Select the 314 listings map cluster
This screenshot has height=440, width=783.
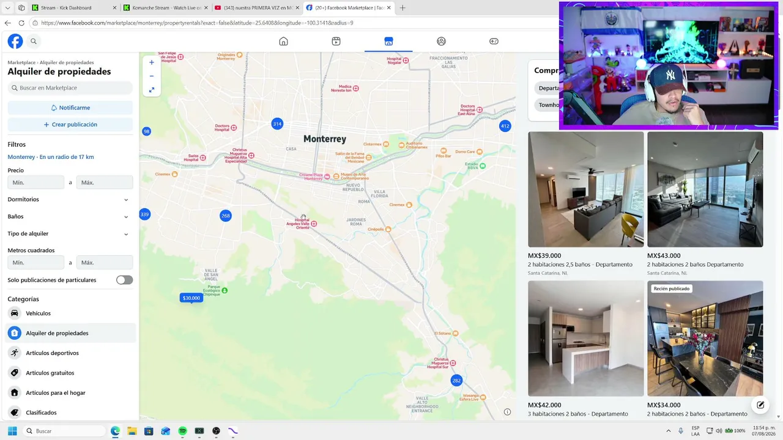coord(277,124)
